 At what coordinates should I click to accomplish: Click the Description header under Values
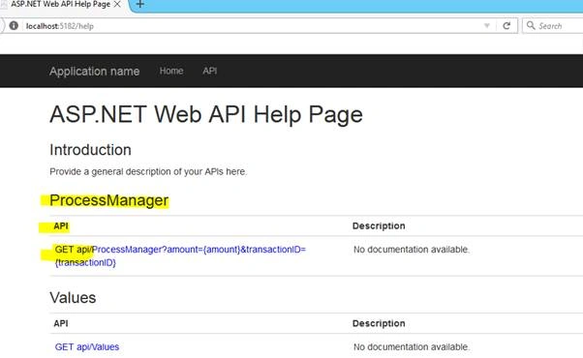pyautogui.click(x=379, y=323)
